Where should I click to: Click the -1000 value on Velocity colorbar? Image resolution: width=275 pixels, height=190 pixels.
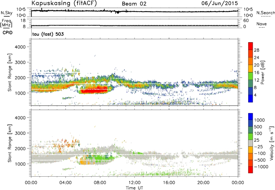click(x=261, y=167)
